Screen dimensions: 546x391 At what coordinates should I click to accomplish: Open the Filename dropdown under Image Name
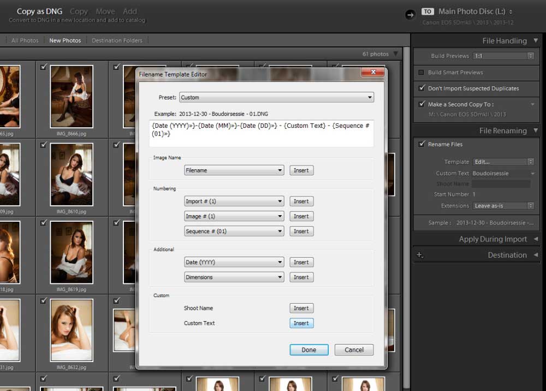pos(234,170)
